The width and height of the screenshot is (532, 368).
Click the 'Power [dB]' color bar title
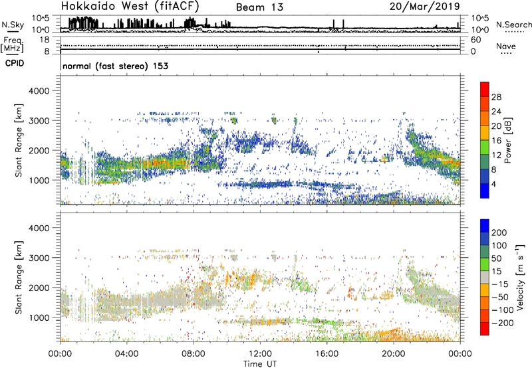(x=507, y=140)
